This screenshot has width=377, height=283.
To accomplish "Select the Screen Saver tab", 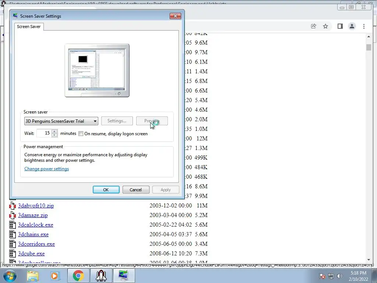I will tap(29, 27).
